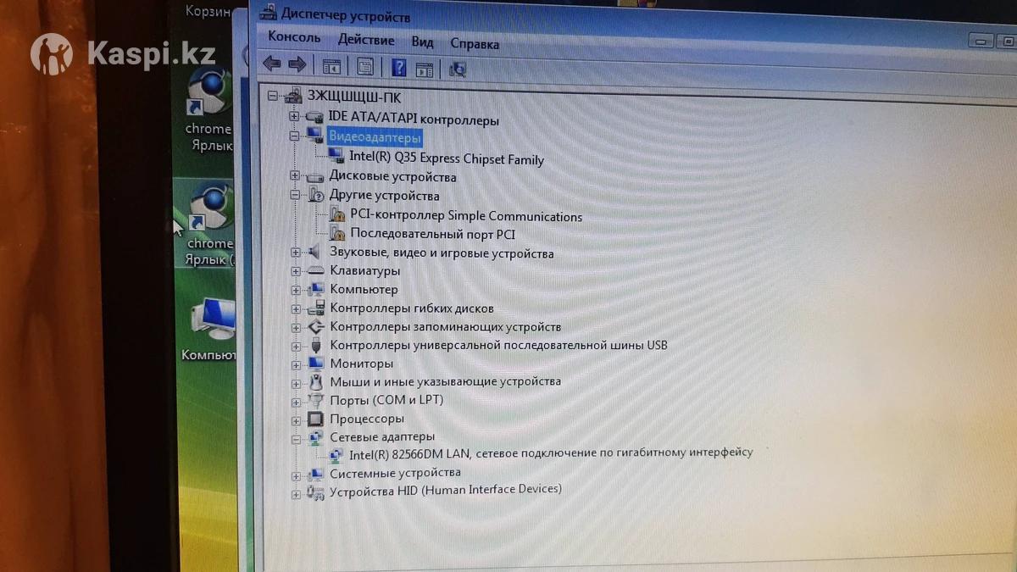Image resolution: width=1017 pixels, height=572 pixels.
Task: Expand the Дисковые устройства node
Action: [x=295, y=176]
